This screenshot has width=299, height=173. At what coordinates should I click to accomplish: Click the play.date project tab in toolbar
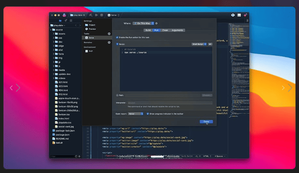(77, 15)
